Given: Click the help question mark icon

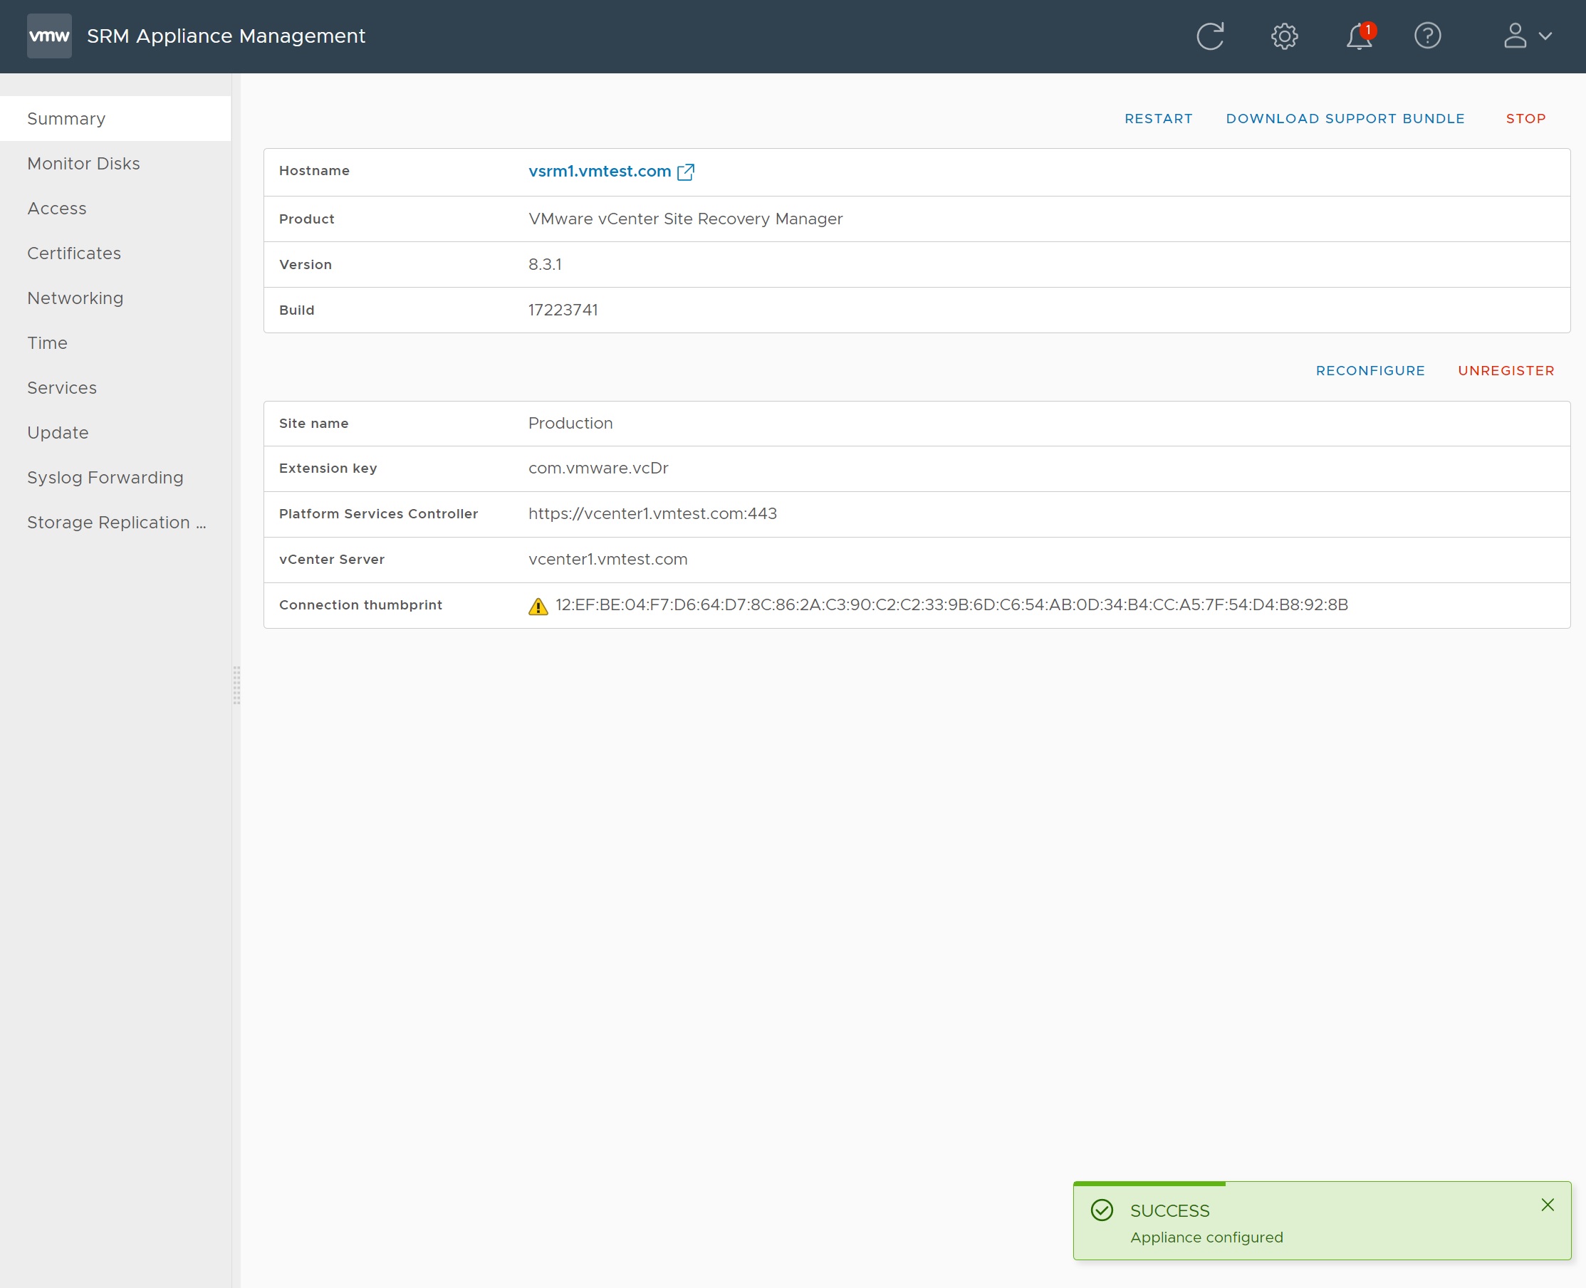Looking at the screenshot, I should 1427,36.
